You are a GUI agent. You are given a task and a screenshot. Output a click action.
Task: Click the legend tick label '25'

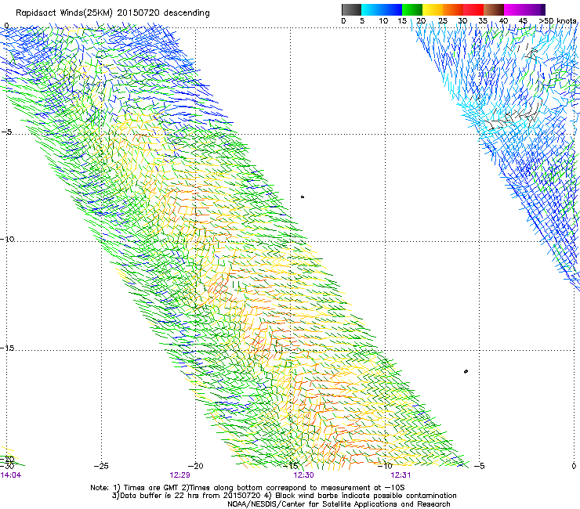[443, 21]
